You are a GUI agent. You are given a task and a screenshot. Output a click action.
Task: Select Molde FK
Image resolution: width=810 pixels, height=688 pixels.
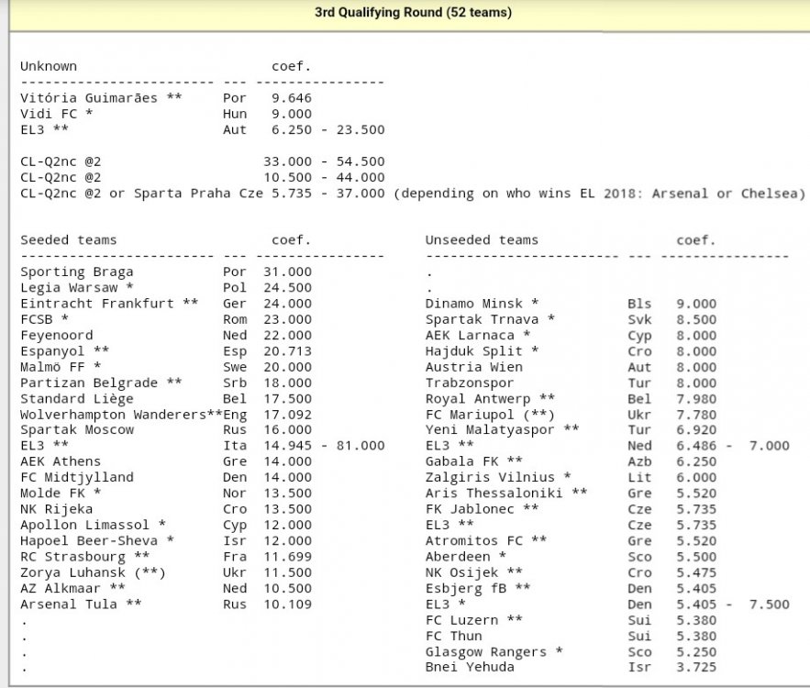52,494
